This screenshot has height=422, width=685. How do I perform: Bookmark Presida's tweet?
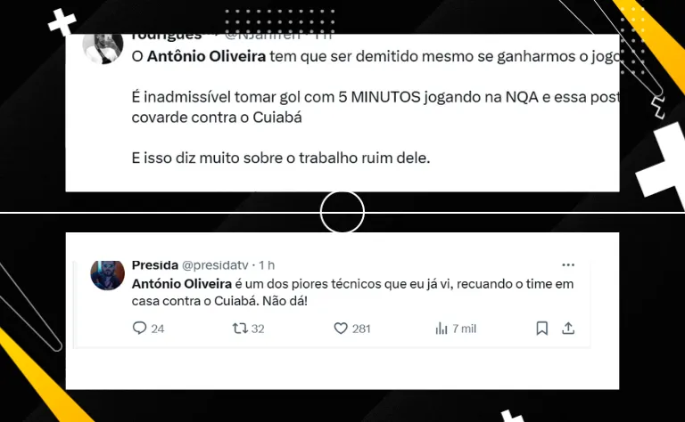(541, 328)
